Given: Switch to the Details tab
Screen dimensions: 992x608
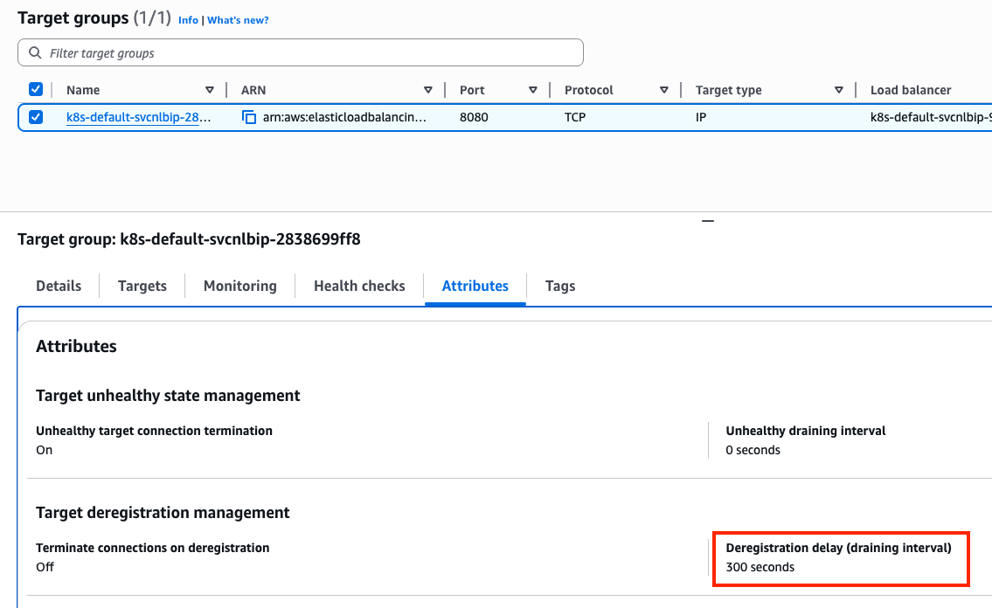Looking at the screenshot, I should coord(59,286).
